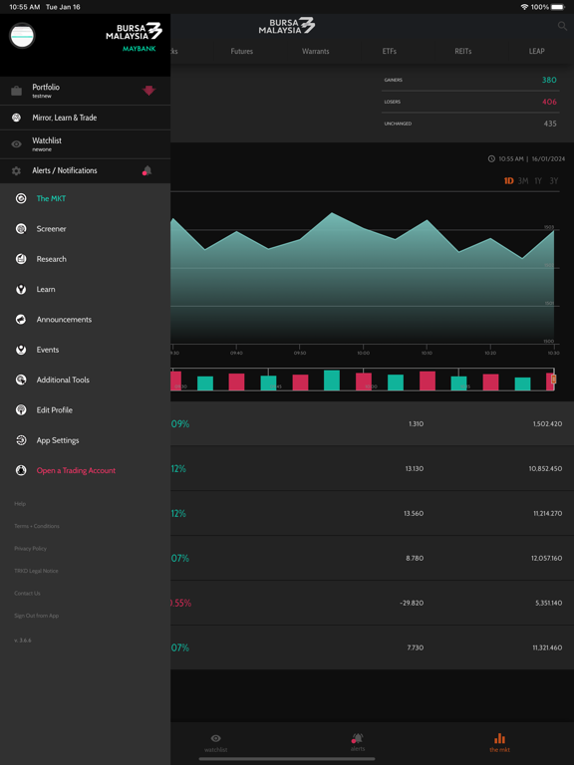The height and width of the screenshot is (765, 574).
Task: Open the Alerts / Notifications gear icon
Action: (x=16, y=170)
